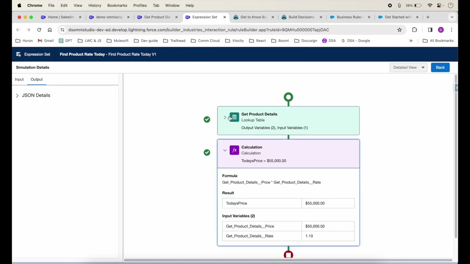
Task: Click green checkmark beside Get Product Details
Action: click(207, 120)
